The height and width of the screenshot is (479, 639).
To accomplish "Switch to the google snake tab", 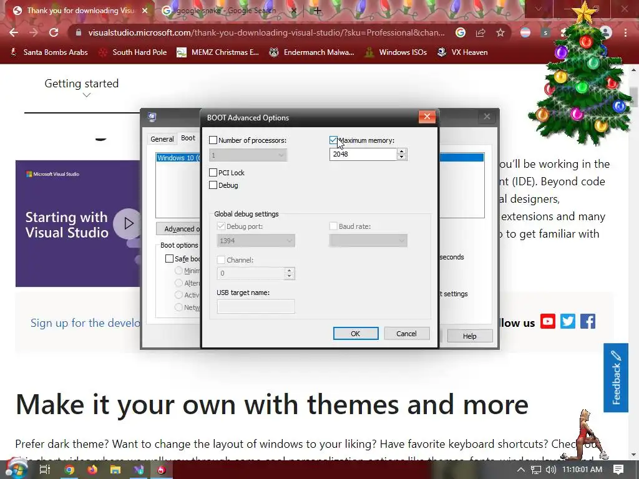I will pos(226,11).
